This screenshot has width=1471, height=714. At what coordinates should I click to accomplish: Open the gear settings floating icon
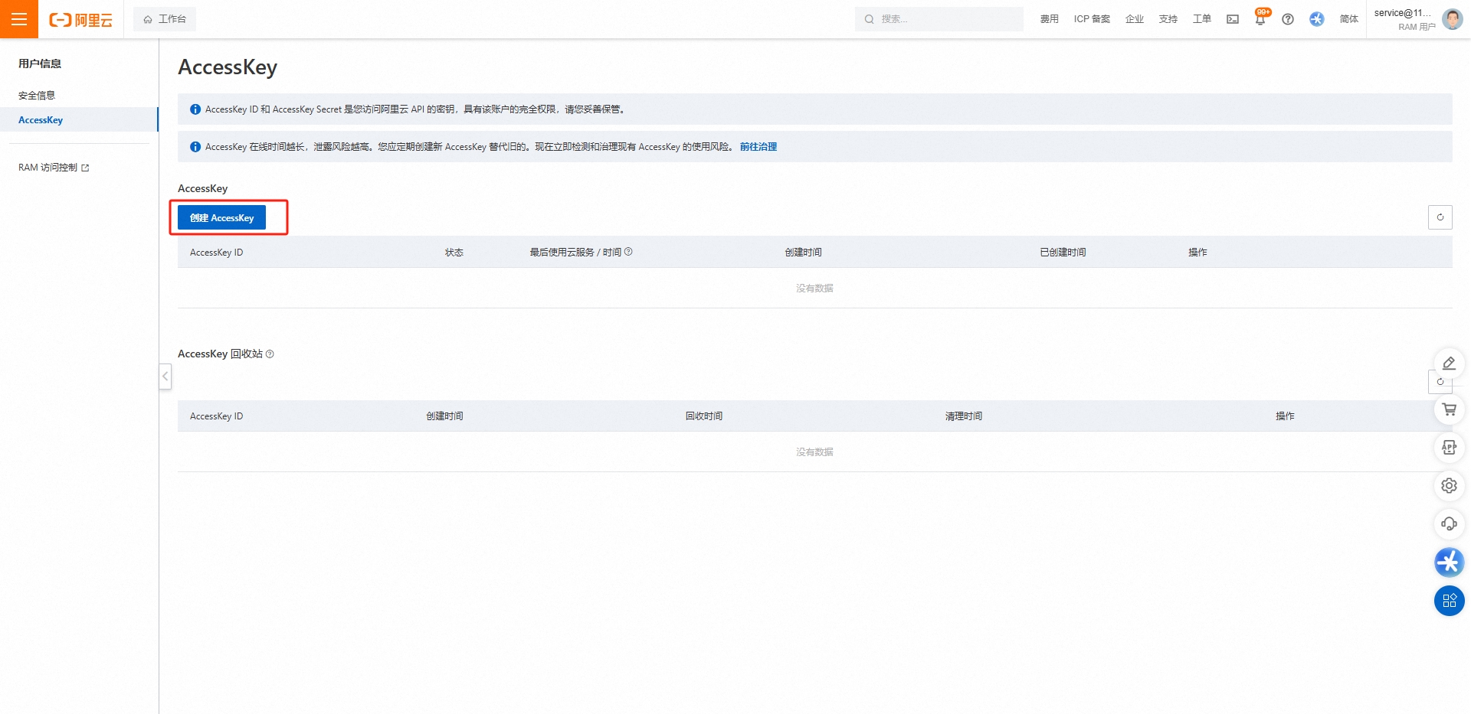click(x=1449, y=486)
